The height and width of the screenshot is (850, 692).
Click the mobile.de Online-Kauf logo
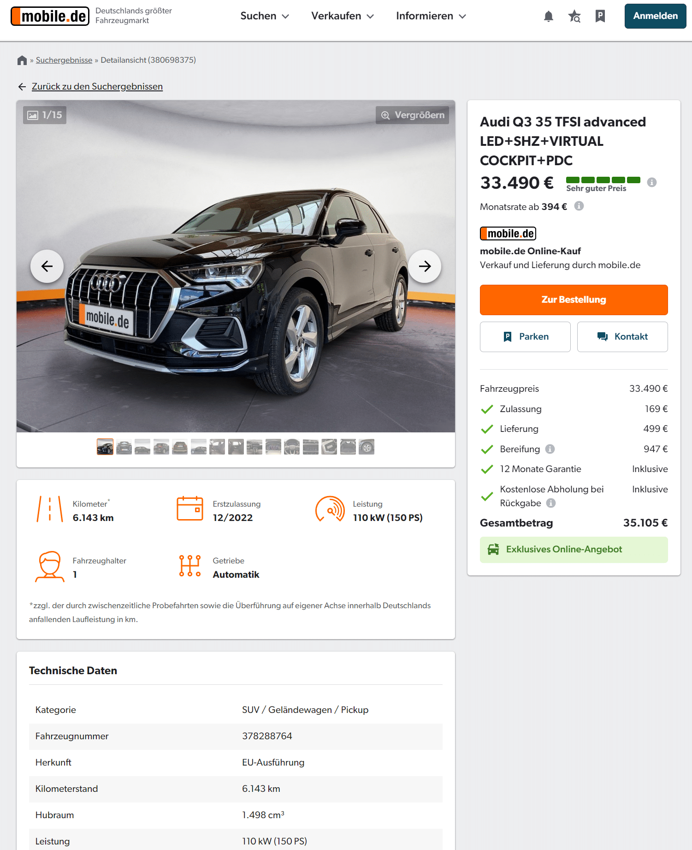[508, 233]
